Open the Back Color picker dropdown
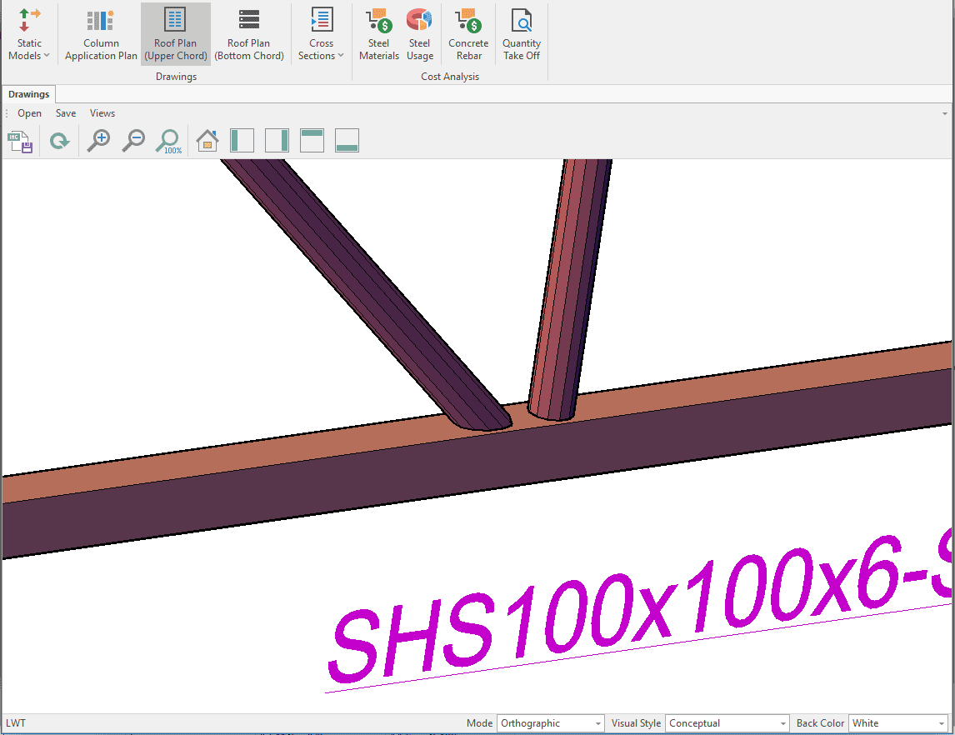955x735 pixels. (897, 723)
